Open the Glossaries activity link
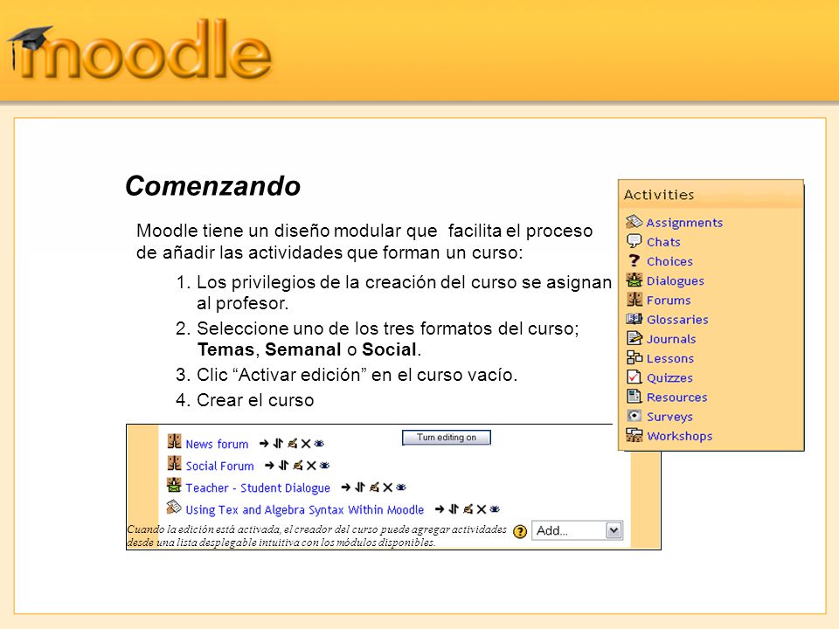 [677, 320]
